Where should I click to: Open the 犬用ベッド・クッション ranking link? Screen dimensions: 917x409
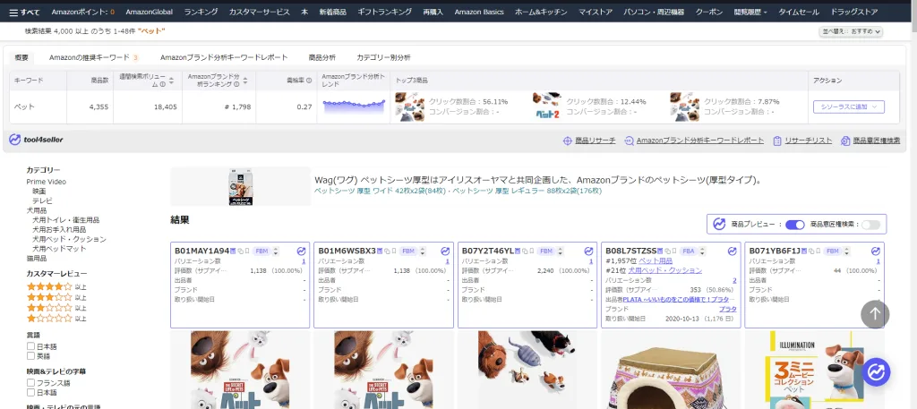pos(665,270)
